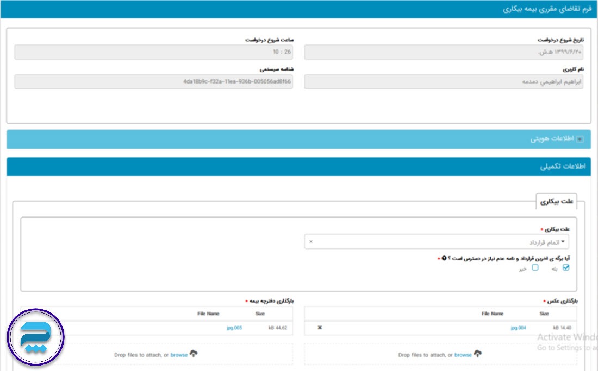Expand the اطلاعات هویتی section plus icon
This screenshot has height=371, width=598.
click(x=580, y=139)
